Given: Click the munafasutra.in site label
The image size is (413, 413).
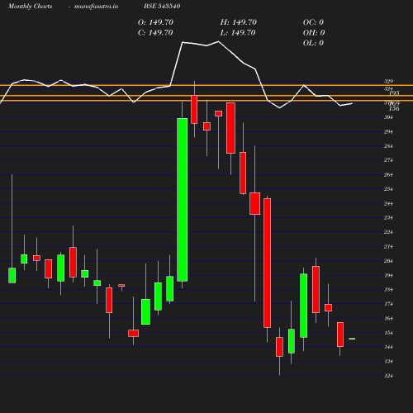Looking at the screenshot, I should (96, 6).
